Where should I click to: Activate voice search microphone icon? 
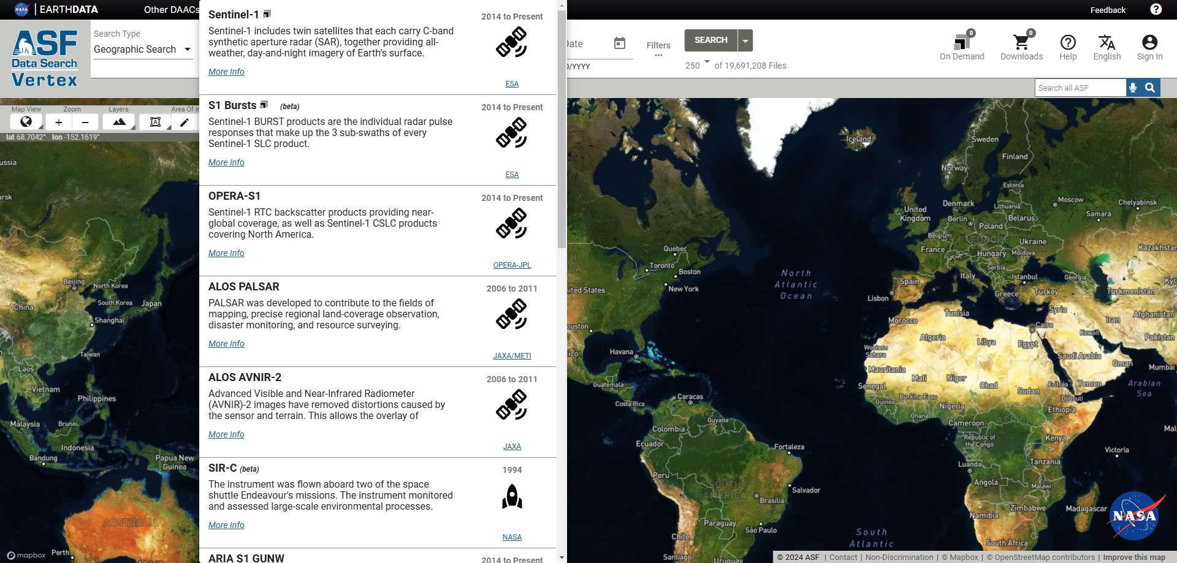(1133, 88)
